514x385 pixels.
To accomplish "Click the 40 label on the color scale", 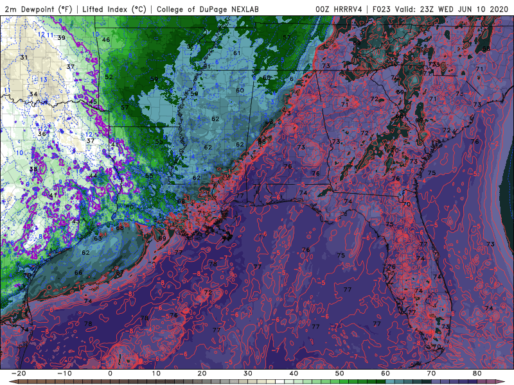I will (x=294, y=373).
